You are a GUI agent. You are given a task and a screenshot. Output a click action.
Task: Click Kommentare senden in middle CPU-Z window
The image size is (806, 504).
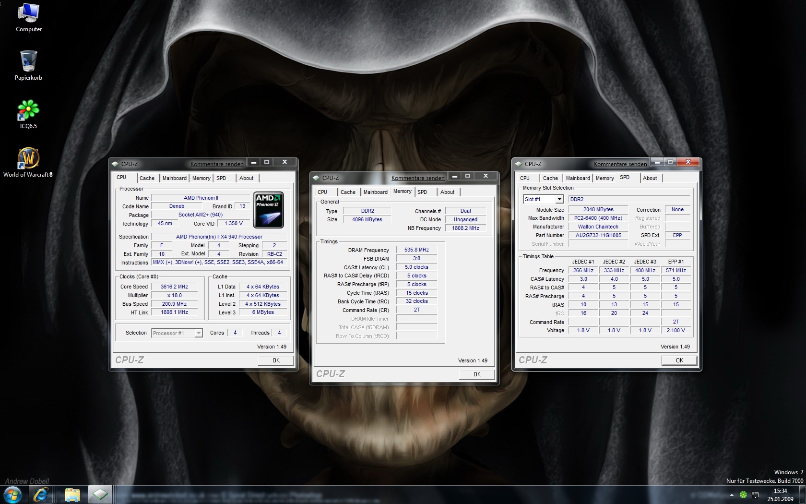point(418,178)
